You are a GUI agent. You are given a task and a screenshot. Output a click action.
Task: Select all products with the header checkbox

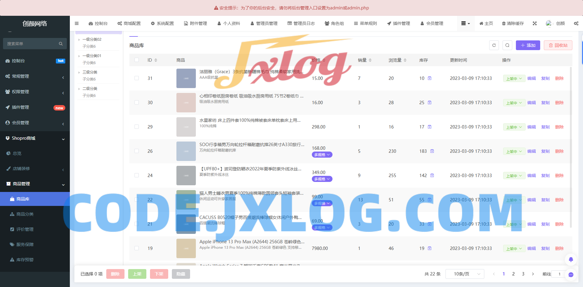click(137, 60)
